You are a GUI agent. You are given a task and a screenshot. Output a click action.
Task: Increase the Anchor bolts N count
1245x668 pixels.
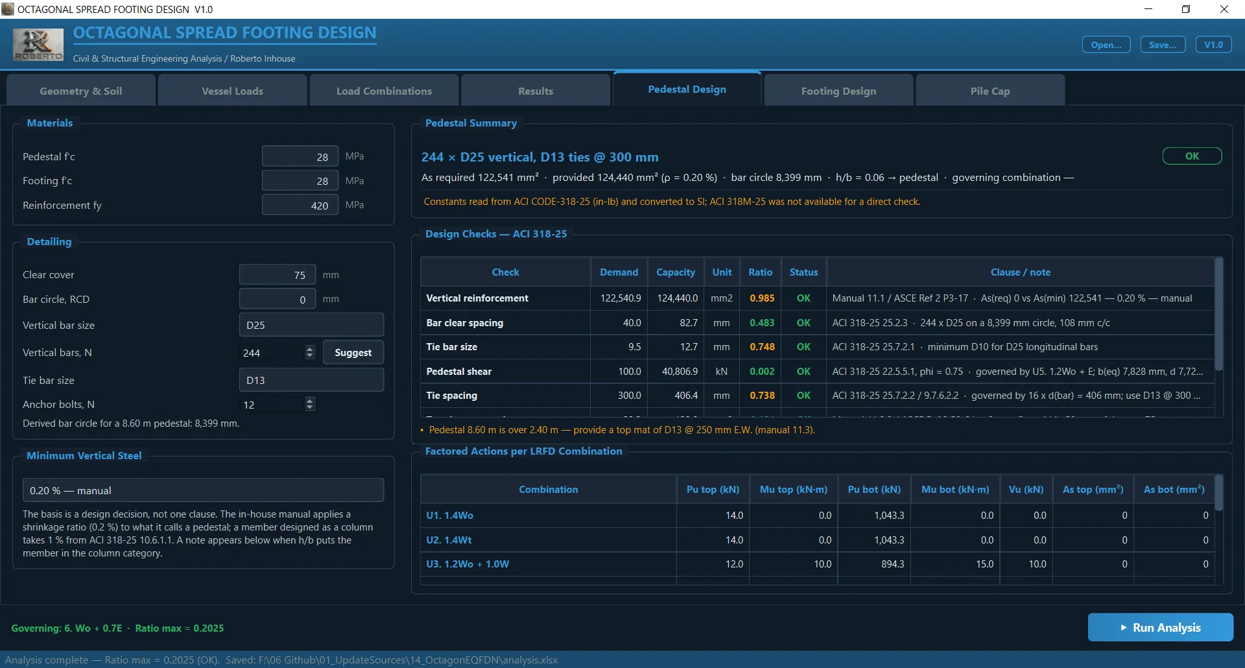310,401
